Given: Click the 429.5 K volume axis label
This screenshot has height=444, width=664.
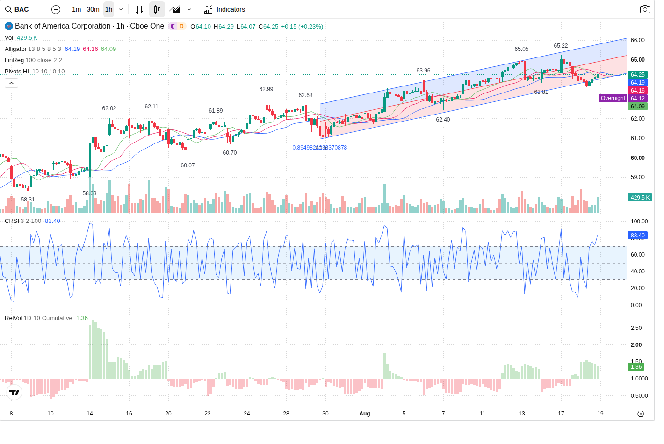Looking at the screenshot, I should [640, 198].
